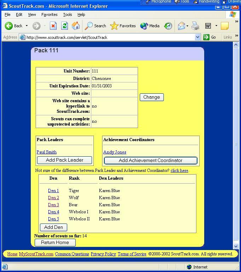Open the Edit menu

coord(19,15)
